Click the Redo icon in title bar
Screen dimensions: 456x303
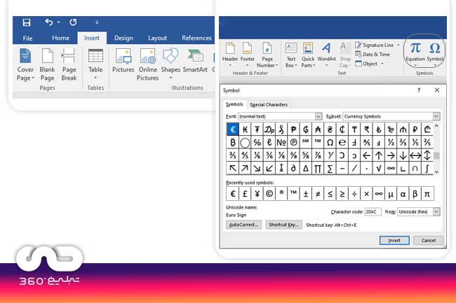coord(73,22)
